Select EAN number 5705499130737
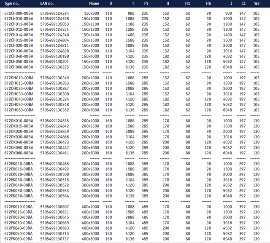Viewport: 270px width, 243px height. coord(54,239)
